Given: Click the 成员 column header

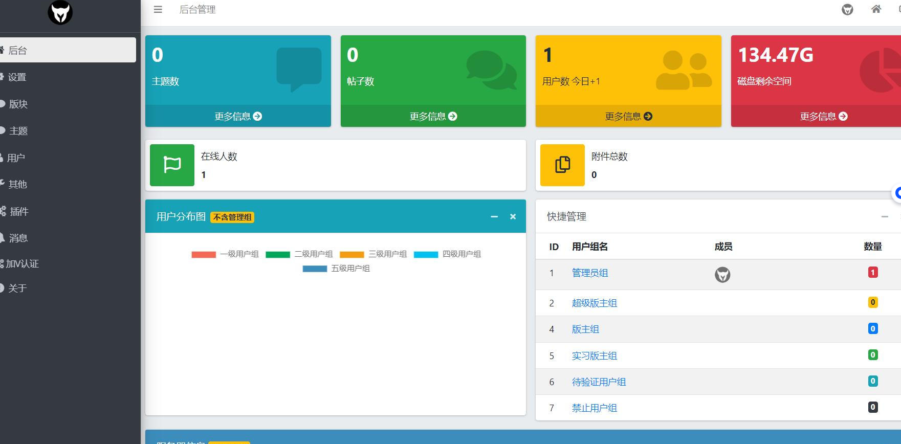Looking at the screenshot, I should pos(723,247).
